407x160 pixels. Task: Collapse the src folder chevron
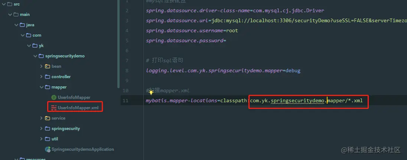pyautogui.click(x=3, y=4)
